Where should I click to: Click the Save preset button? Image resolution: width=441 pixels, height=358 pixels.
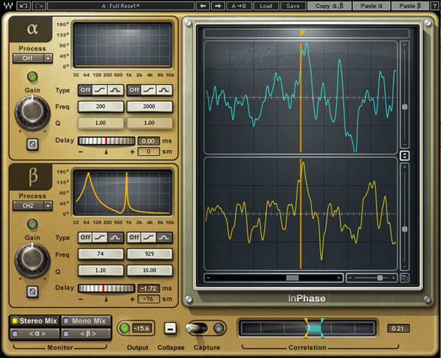(x=293, y=6)
